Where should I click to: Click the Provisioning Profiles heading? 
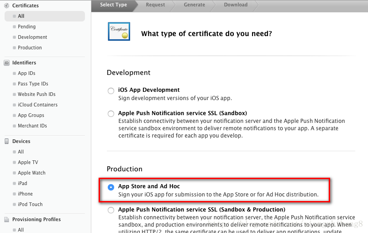point(37,219)
